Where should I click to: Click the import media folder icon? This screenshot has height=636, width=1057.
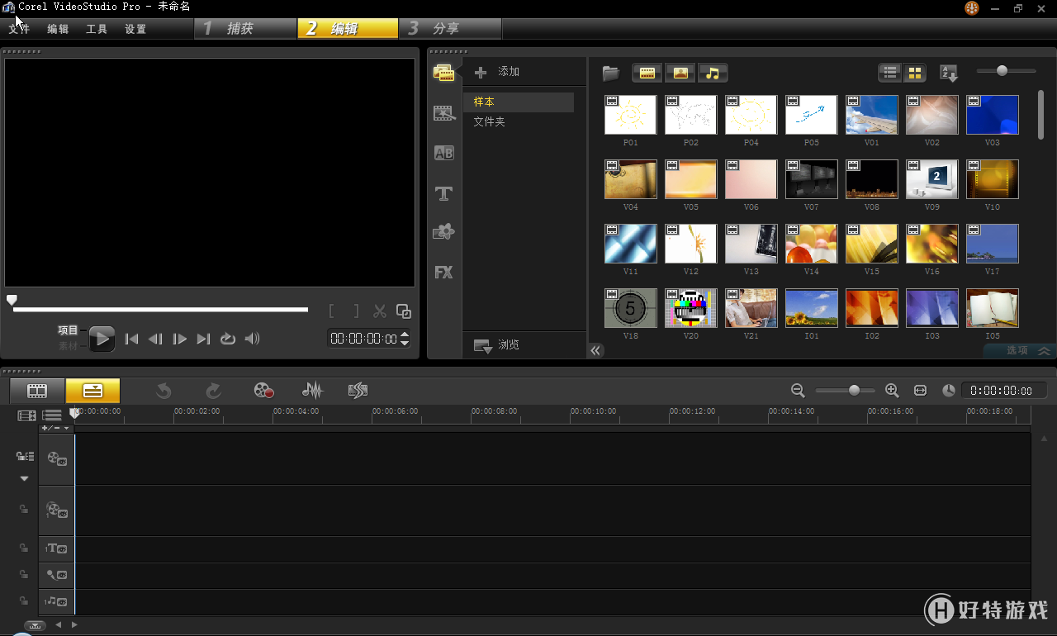(611, 73)
